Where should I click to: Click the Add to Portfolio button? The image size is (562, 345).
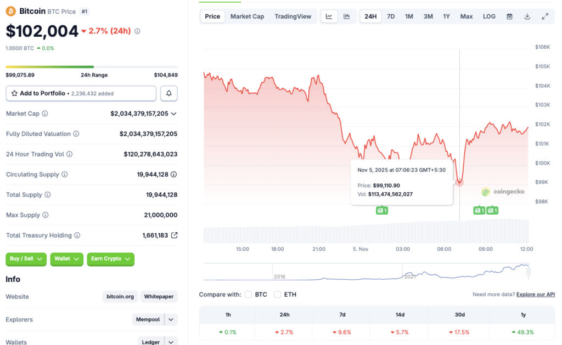coord(81,93)
